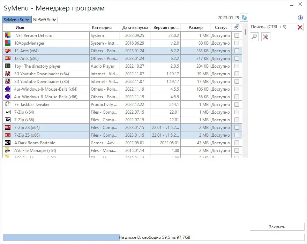The width and height of the screenshot is (307, 244).
Task: Click the select-all windows icon in header
Action: point(237,28)
